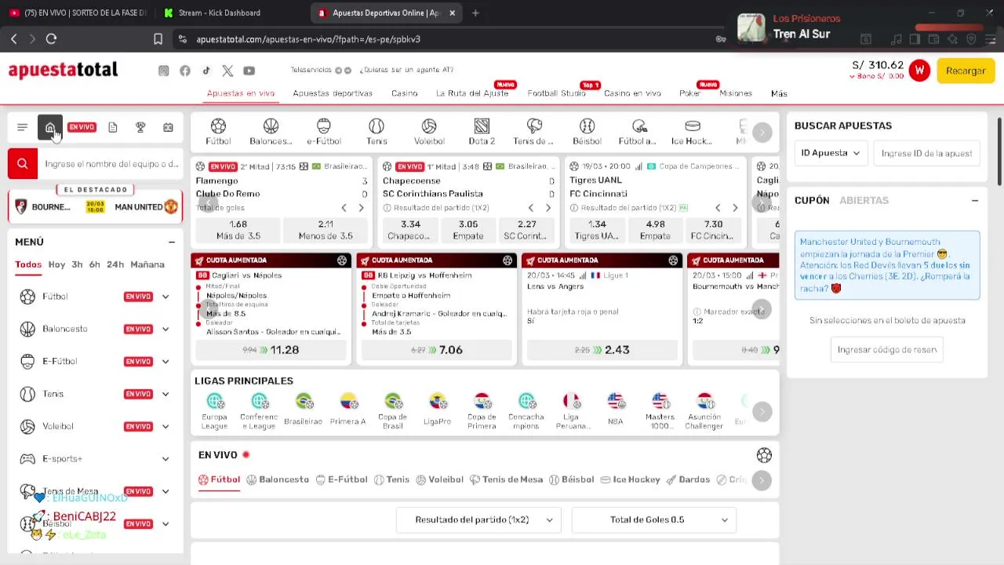Select the 6h time filter

pyautogui.click(x=94, y=264)
